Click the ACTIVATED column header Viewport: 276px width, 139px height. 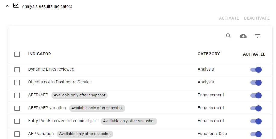(x=254, y=54)
